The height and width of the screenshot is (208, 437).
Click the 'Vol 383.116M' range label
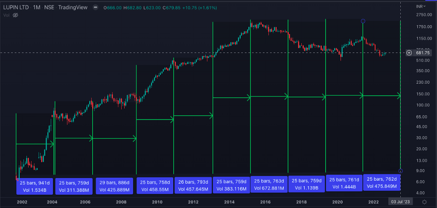[x=231, y=189]
